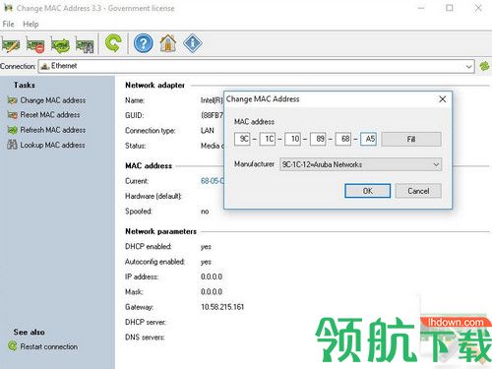Image resolution: width=492 pixels, height=369 pixels.
Task: Click the Spoofed value no
Action: 205,212
